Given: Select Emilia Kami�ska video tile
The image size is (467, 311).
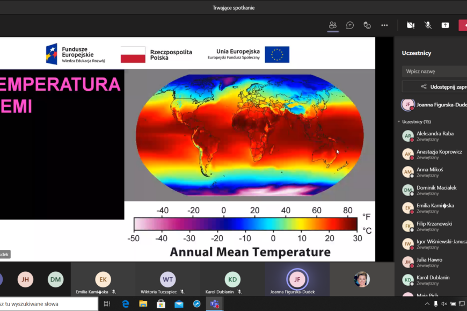Looking at the screenshot, I should tap(103, 279).
